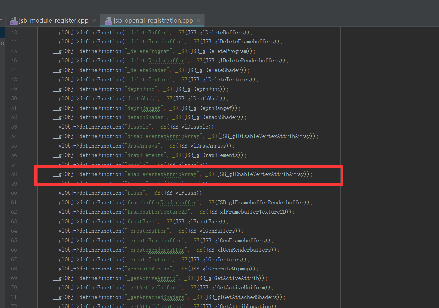Click line number 58 in the gutter
439x308 pixels.
click(14, 174)
